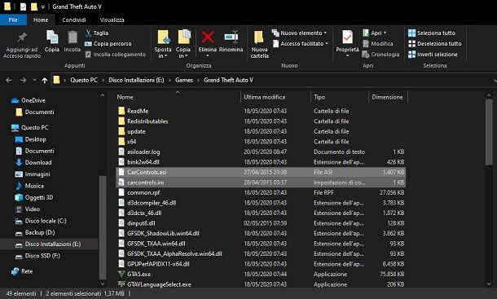Create a folder with Nuova cartella
The height and width of the screenshot is (299, 497).
[x=259, y=44]
